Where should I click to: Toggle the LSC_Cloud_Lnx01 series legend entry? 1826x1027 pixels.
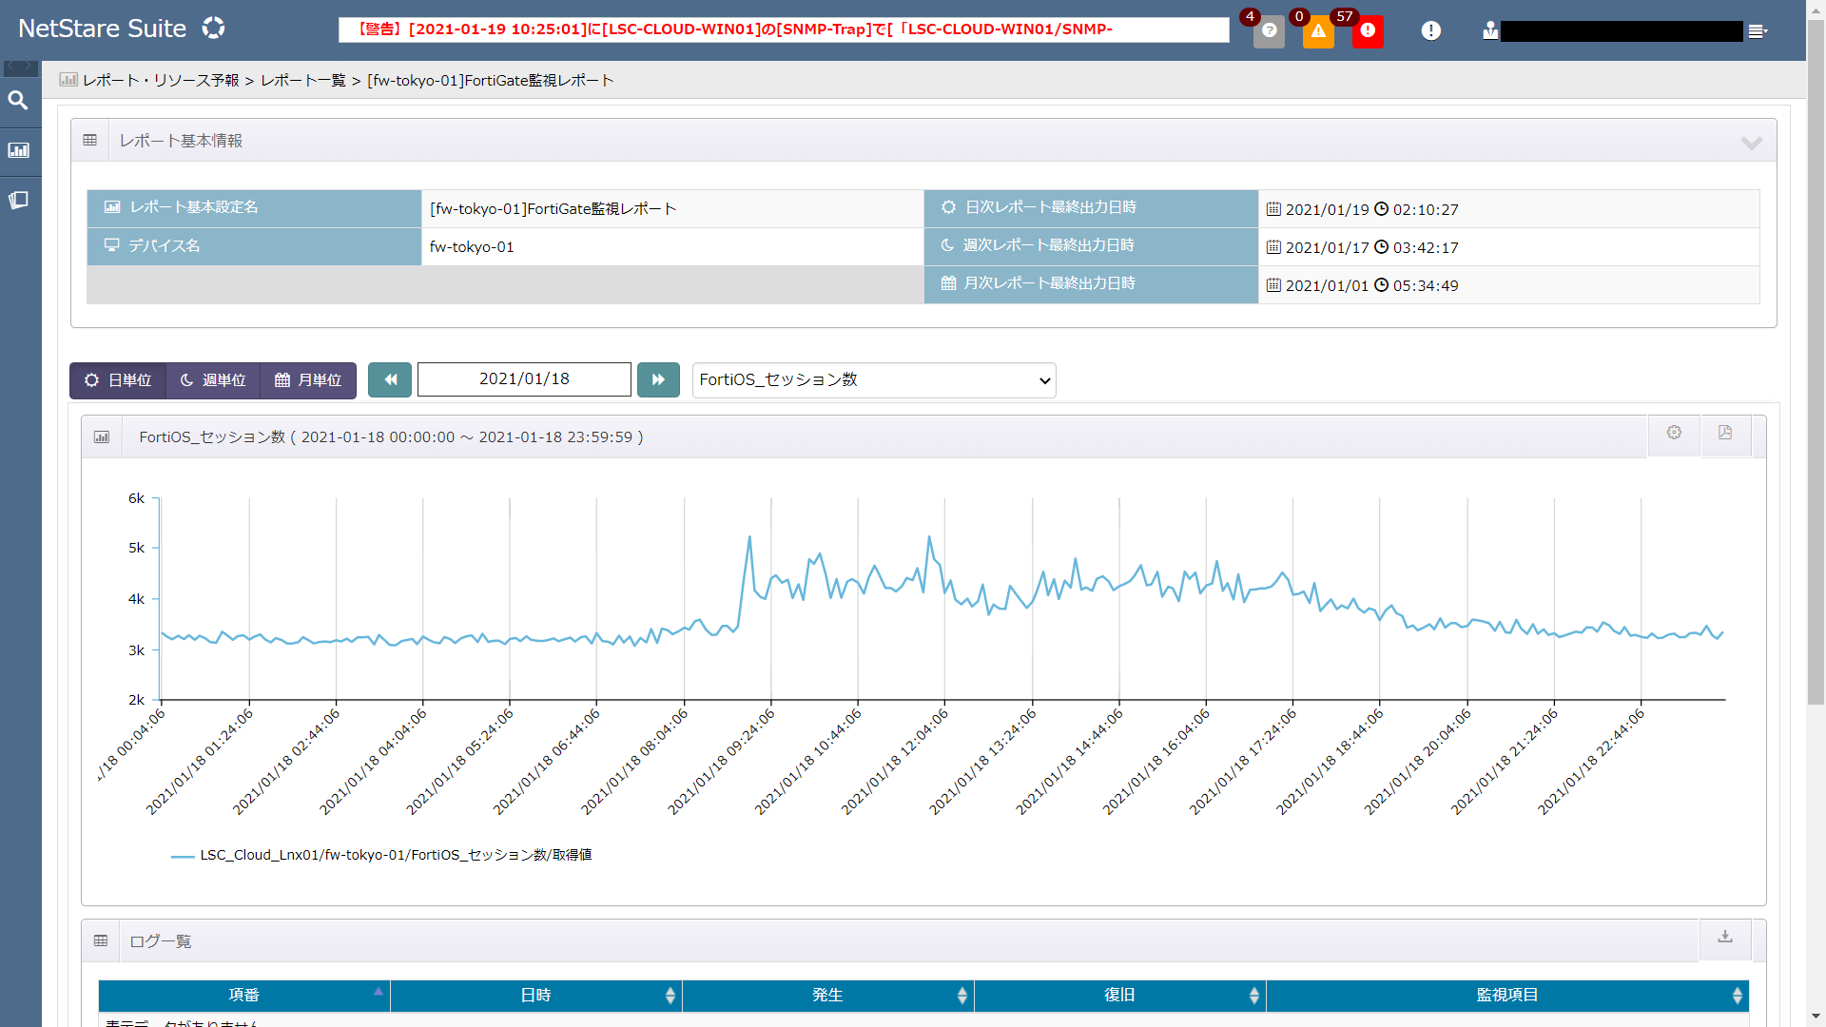click(x=381, y=855)
